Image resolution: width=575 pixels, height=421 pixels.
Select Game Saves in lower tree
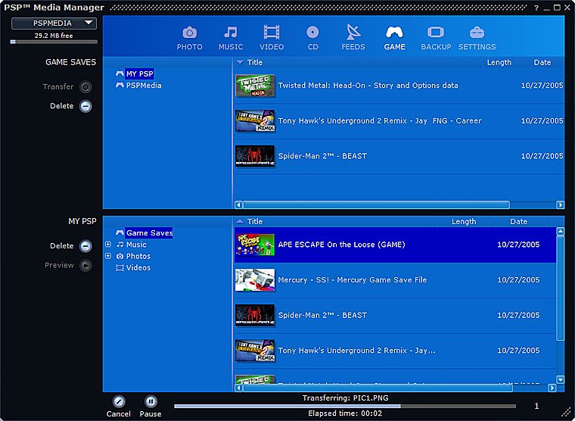[149, 233]
